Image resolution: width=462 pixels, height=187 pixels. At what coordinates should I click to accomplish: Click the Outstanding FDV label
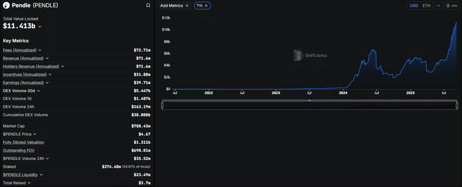[19, 150]
